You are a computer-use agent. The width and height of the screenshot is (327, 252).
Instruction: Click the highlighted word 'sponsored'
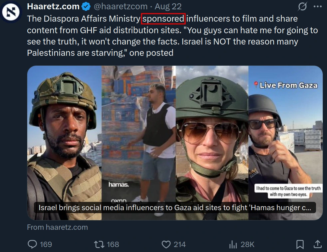click(163, 19)
